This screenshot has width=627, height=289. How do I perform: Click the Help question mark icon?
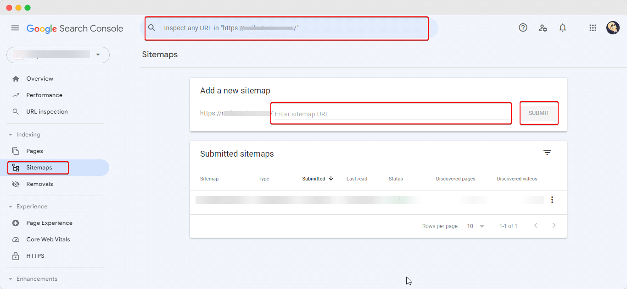coord(523,28)
